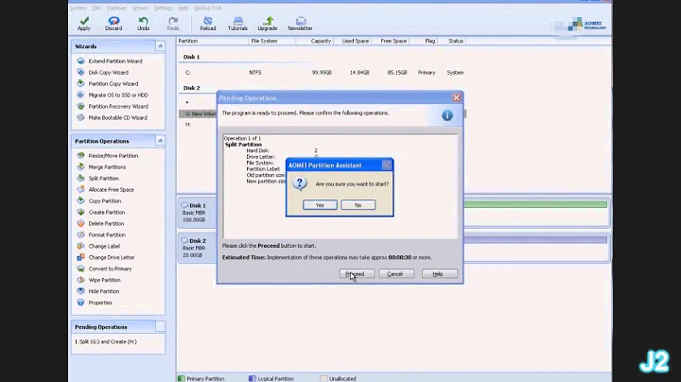Click Cancel in Pending Operations dialog

point(396,274)
